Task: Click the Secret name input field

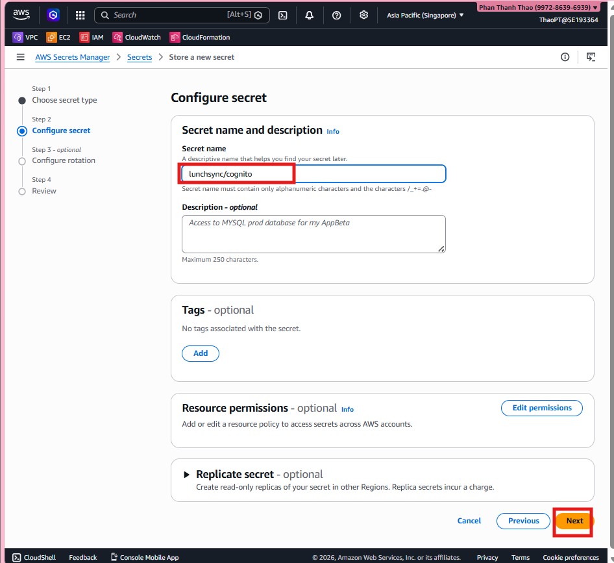Action: 313,174
